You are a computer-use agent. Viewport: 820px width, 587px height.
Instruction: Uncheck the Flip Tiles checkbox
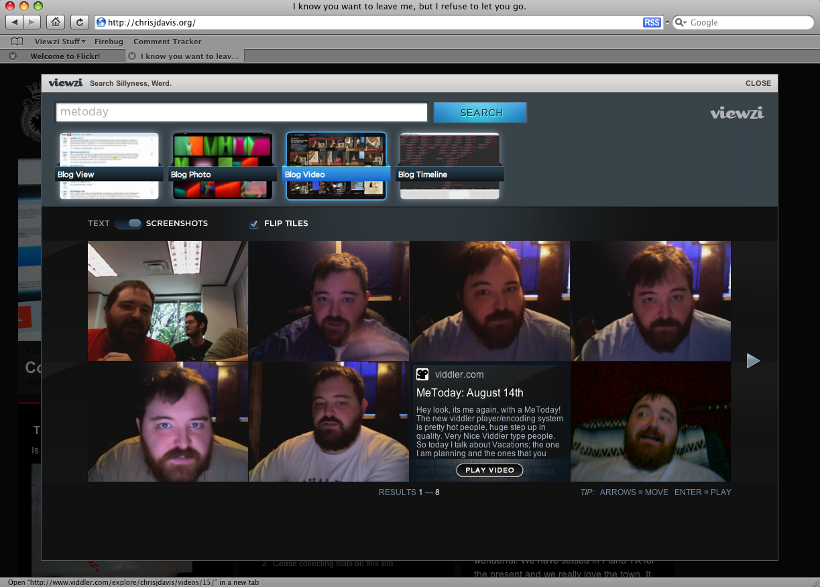254,223
